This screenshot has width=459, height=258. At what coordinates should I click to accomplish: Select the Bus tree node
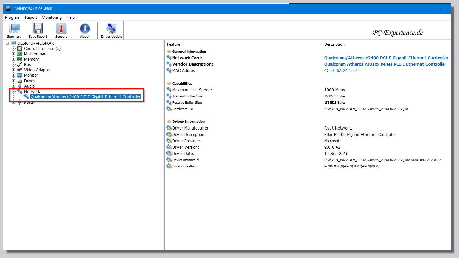pos(27,65)
